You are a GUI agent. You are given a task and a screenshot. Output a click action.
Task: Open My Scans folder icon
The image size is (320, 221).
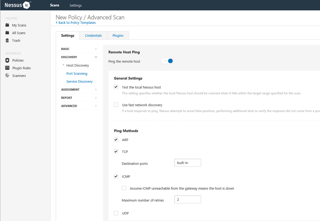tap(7, 25)
